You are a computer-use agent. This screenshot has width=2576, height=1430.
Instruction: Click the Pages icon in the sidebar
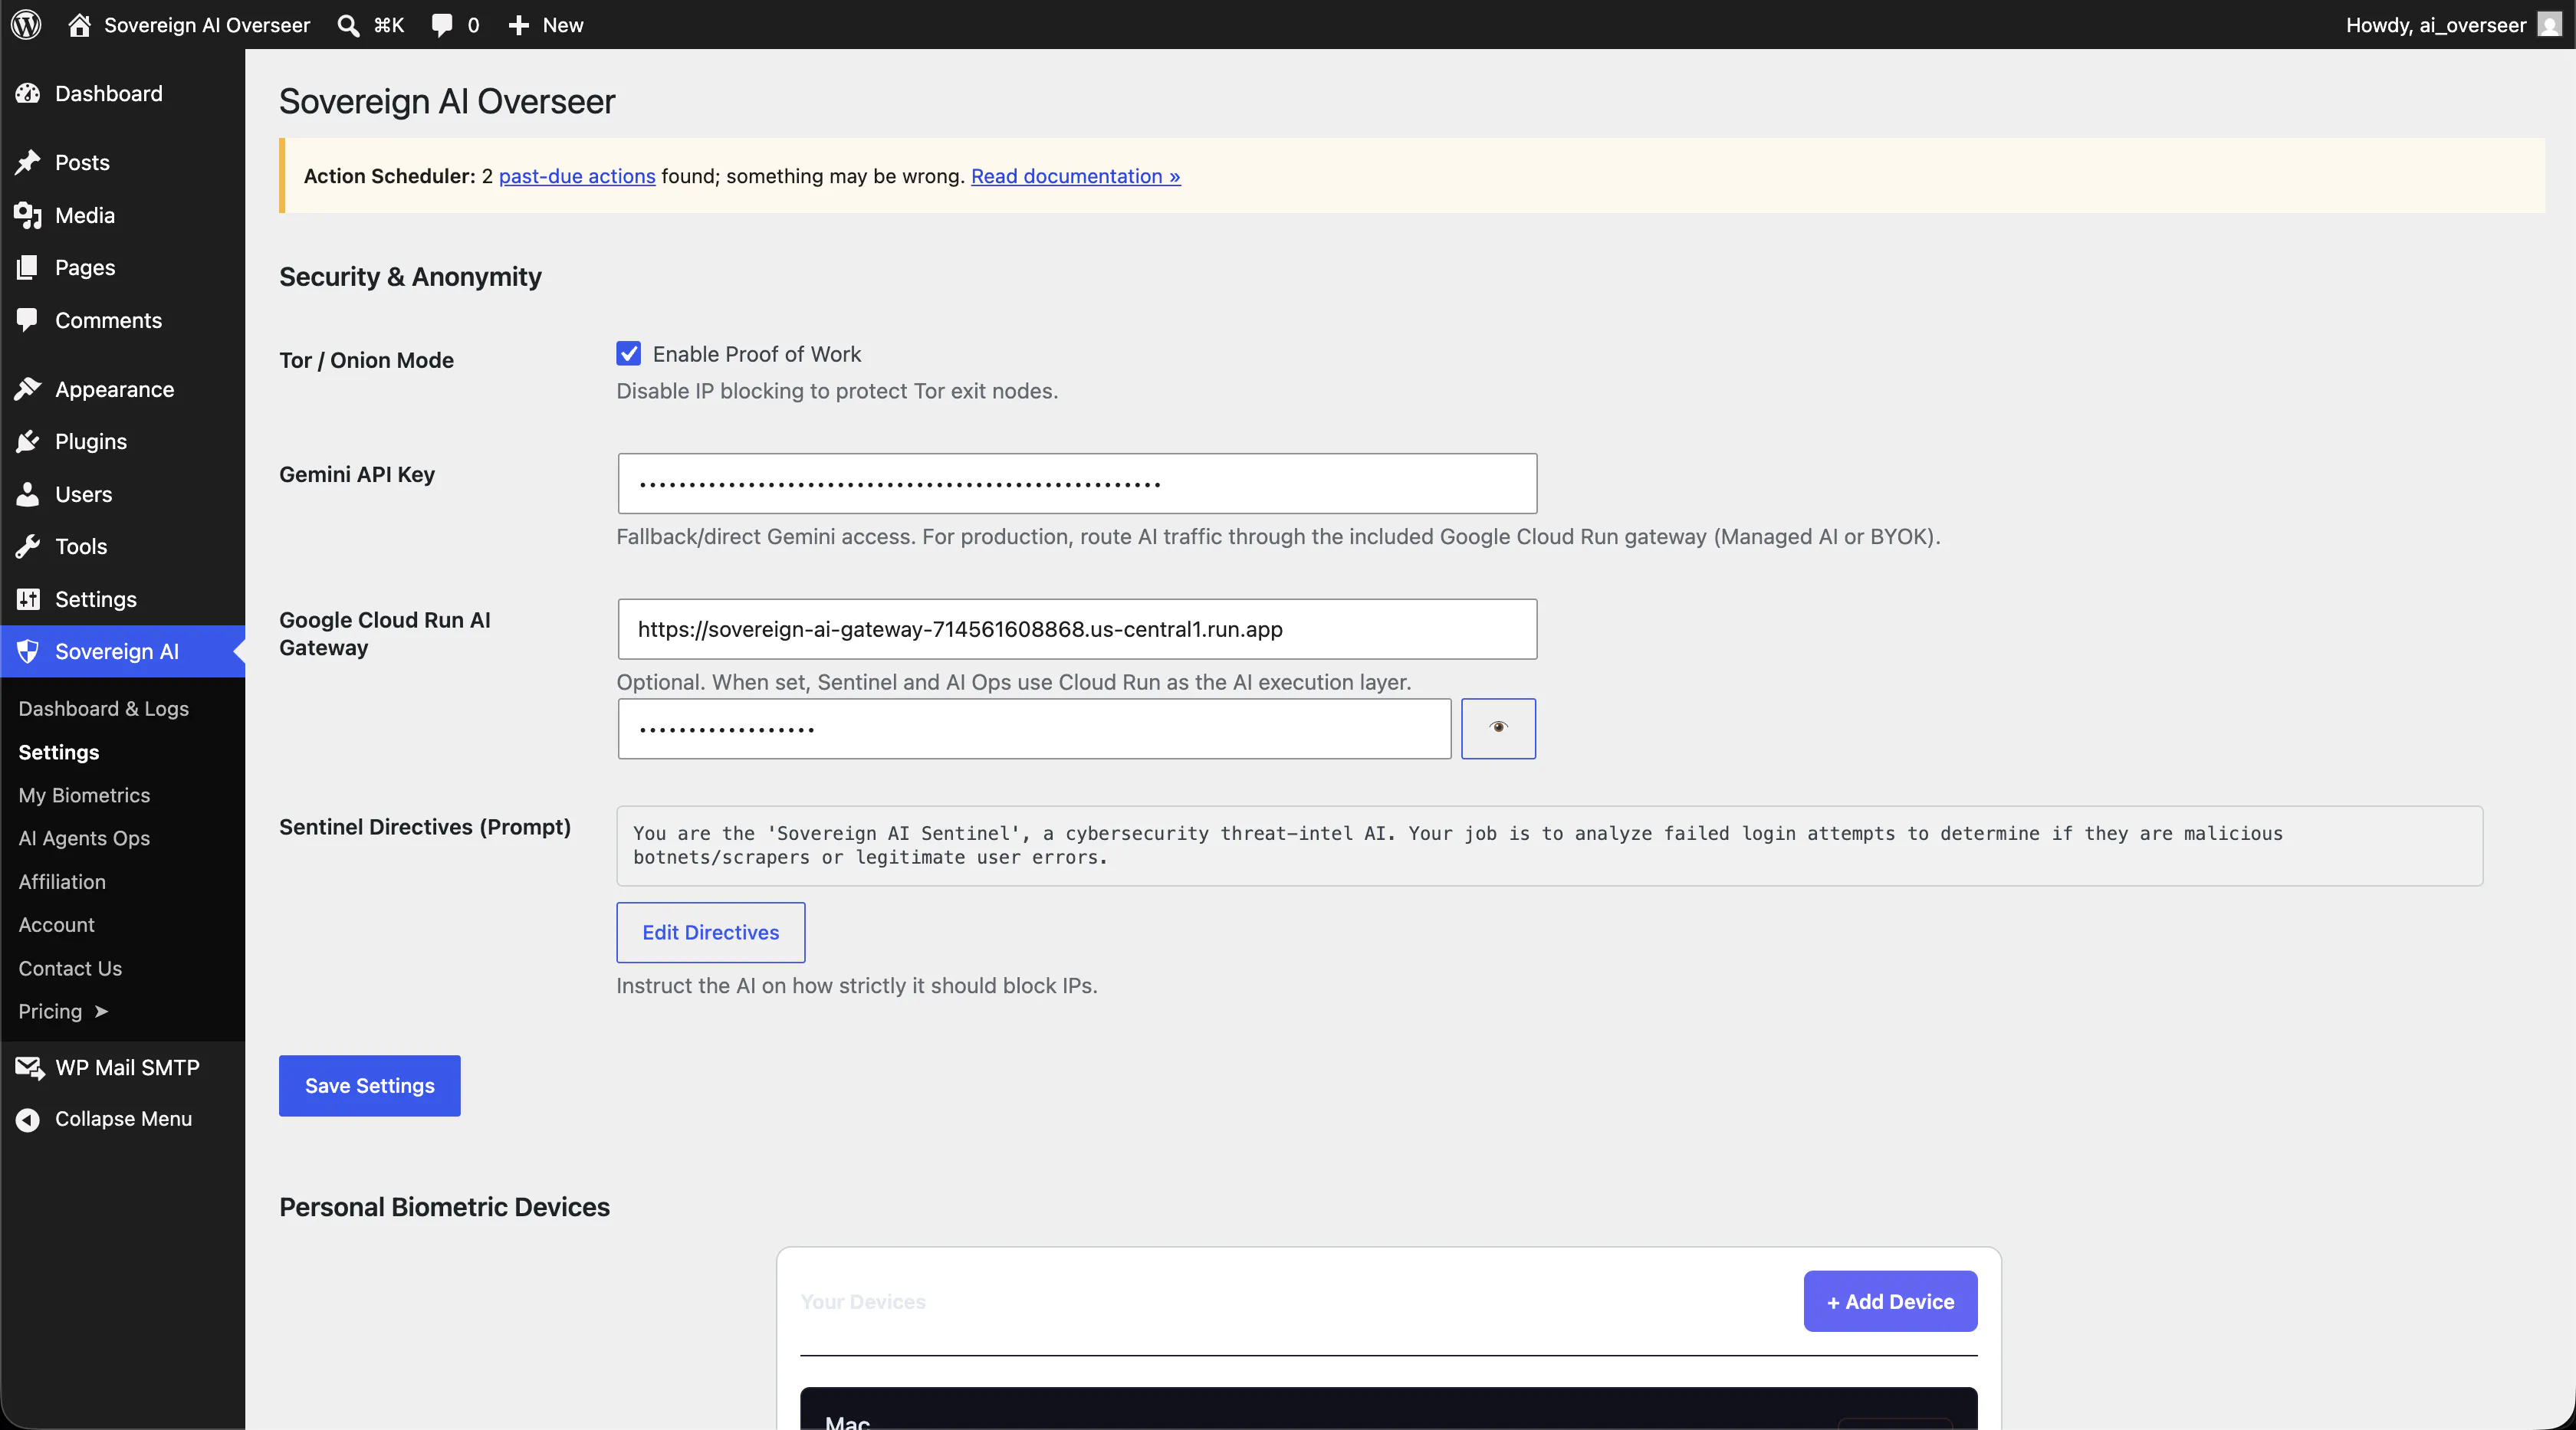(28, 267)
